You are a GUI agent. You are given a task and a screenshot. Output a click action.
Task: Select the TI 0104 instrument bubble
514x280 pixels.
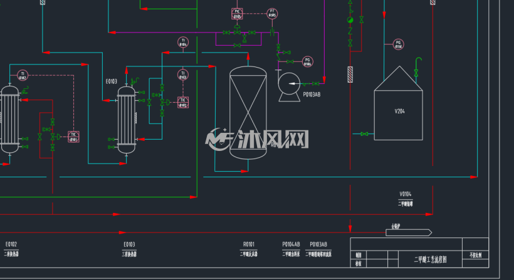tap(183, 42)
